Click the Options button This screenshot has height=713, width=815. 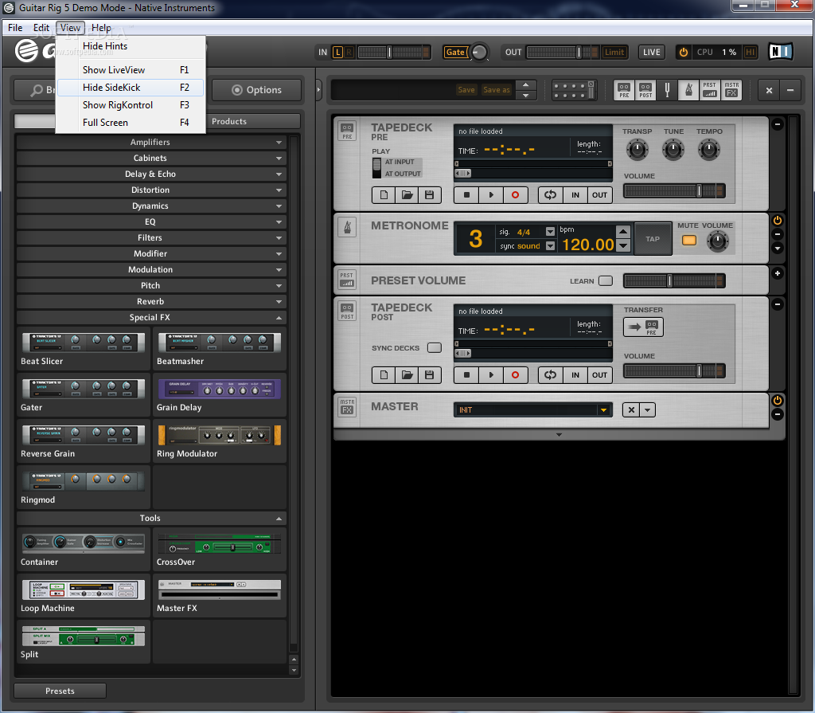(x=257, y=90)
